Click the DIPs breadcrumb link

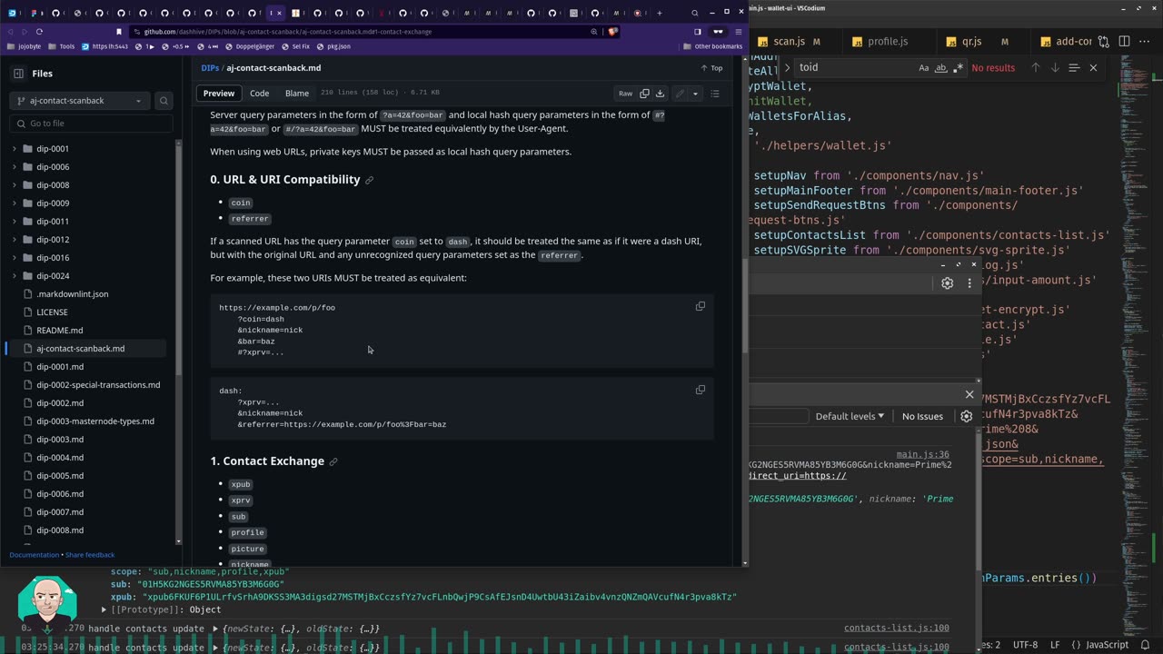click(210, 68)
